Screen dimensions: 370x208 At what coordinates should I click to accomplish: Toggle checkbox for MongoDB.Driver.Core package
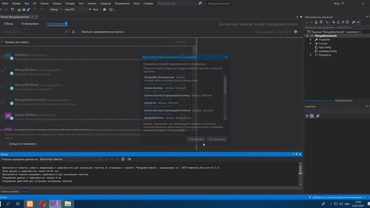(x=3, y=102)
